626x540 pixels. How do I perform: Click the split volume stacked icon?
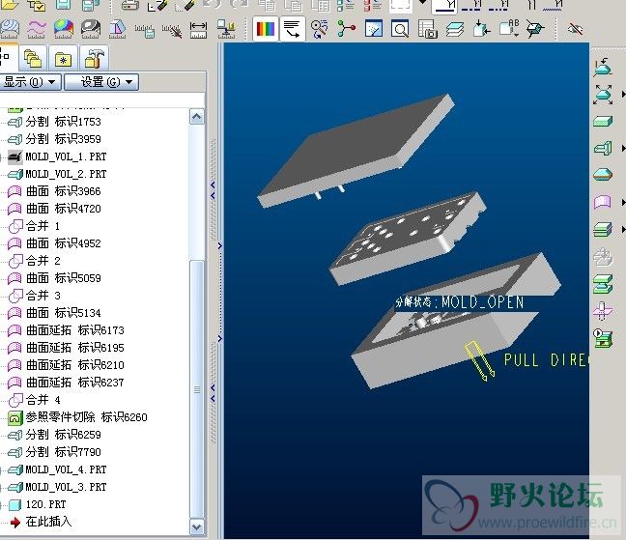pyautogui.click(x=603, y=230)
